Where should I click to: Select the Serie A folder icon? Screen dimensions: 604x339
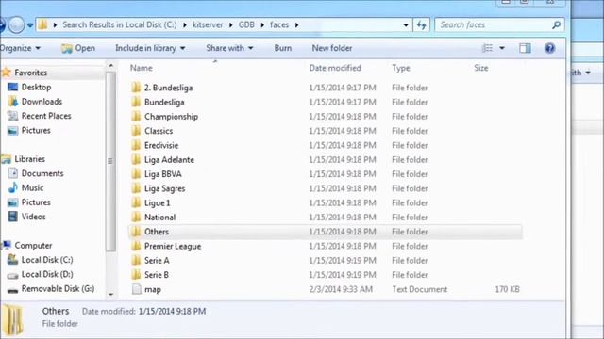pyautogui.click(x=136, y=261)
